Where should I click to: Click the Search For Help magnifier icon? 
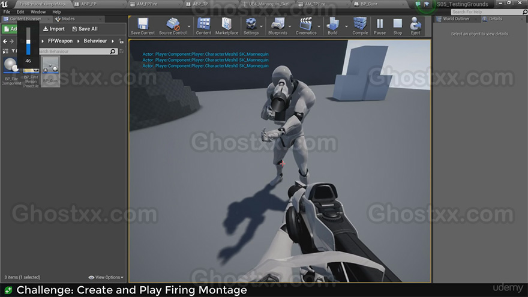point(524,12)
